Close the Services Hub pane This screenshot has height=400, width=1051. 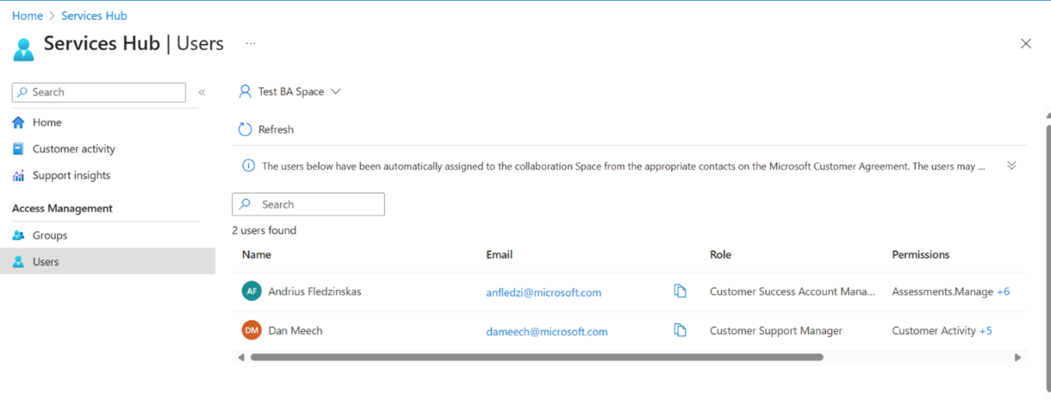coord(1026,44)
